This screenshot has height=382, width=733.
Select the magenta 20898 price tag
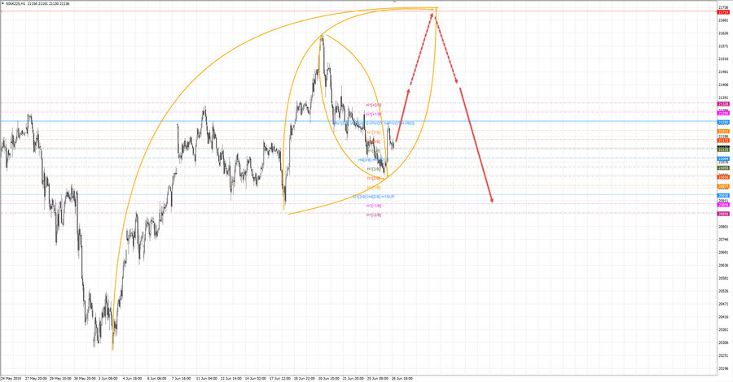coord(723,204)
